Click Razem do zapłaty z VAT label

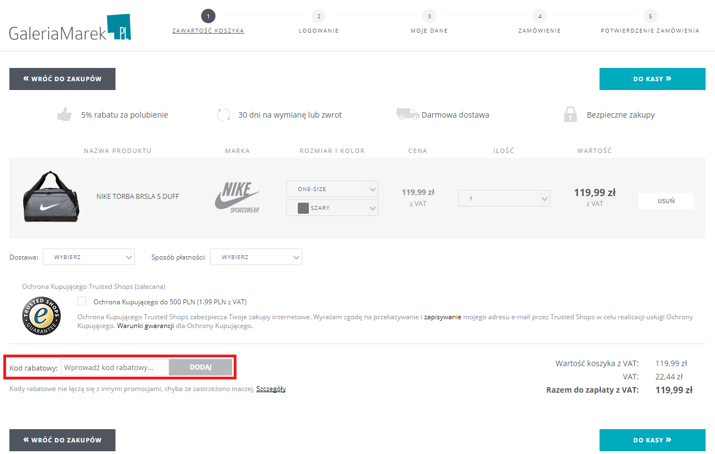592,390
